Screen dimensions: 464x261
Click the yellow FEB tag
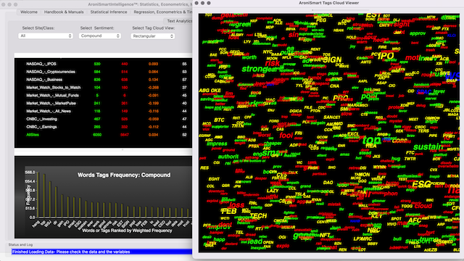click(229, 211)
